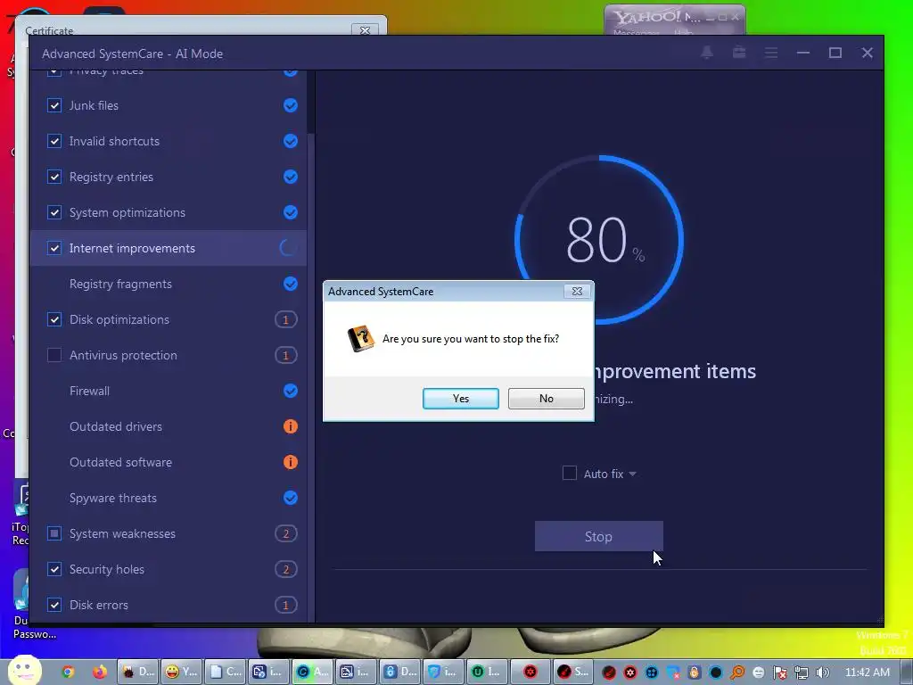
Task: Click the Disk optimizations issue count badge
Action: [x=286, y=320]
